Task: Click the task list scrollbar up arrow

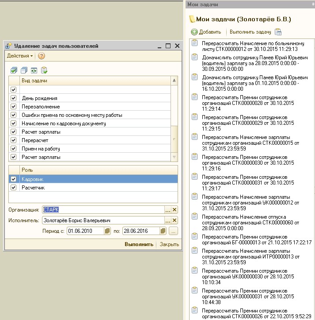Action: [x=174, y=81]
